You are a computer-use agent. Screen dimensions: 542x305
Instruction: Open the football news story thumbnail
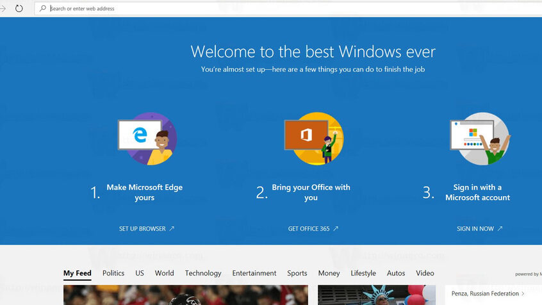[186, 295]
